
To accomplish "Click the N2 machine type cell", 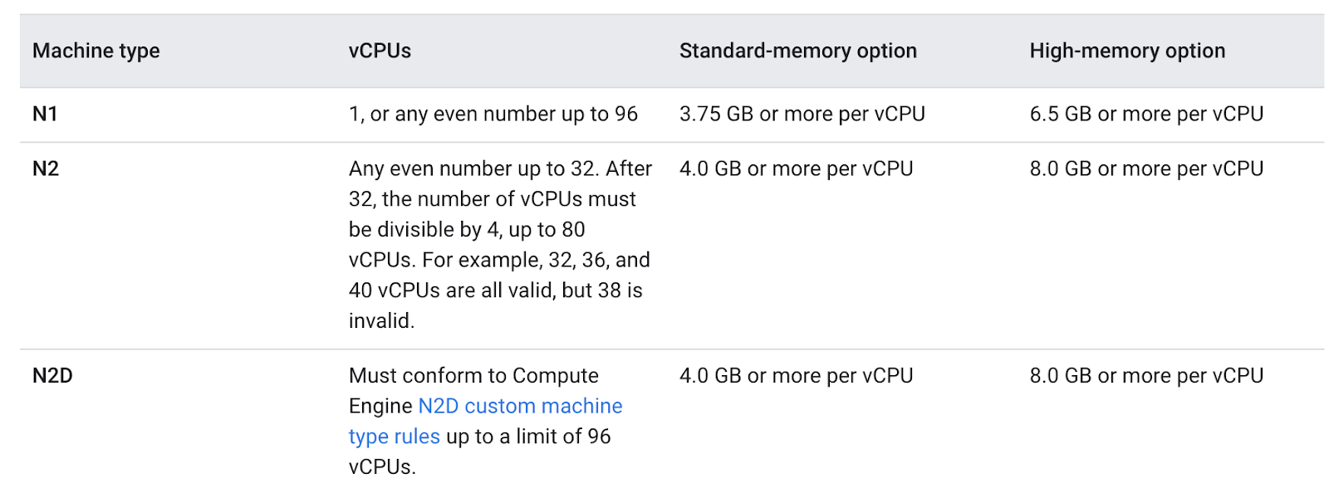I will [46, 168].
